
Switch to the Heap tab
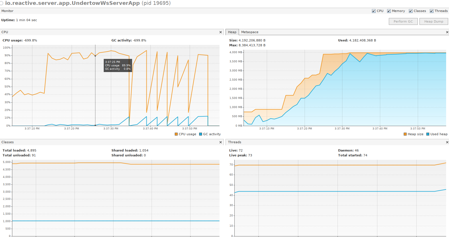[232, 32]
